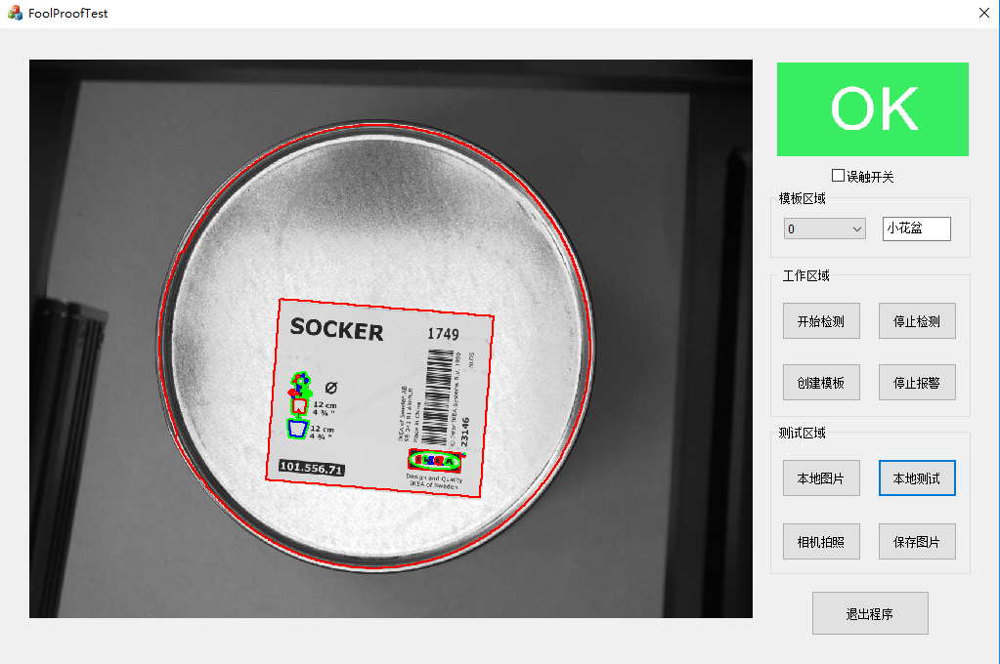
Task: Exit the program via 退出程序
Action: point(870,613)
